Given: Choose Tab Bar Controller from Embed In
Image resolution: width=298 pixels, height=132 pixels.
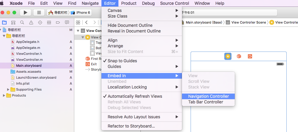Looking at the screenshot, I should (x=208, y=102).
